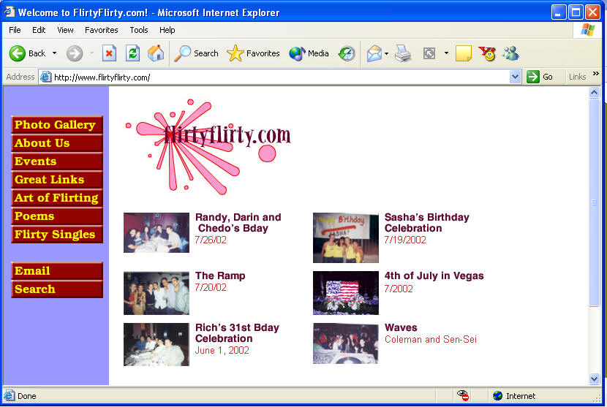Open the View menu
The image size is (607, 407).
pos(65,30)
